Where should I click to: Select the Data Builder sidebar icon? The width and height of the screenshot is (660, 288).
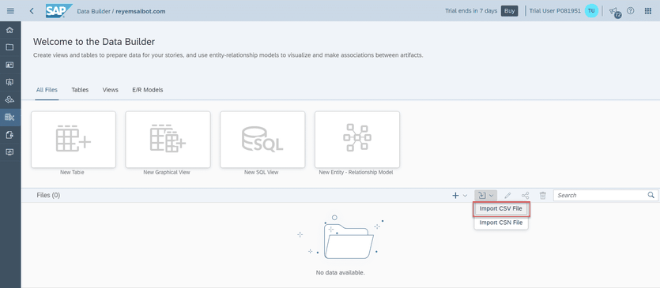(x=9, y=117)
